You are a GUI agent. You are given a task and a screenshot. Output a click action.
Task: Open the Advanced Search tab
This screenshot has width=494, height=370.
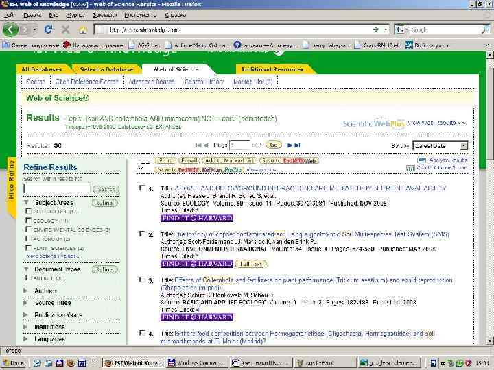pyautogui.click(x=152, y=82)
